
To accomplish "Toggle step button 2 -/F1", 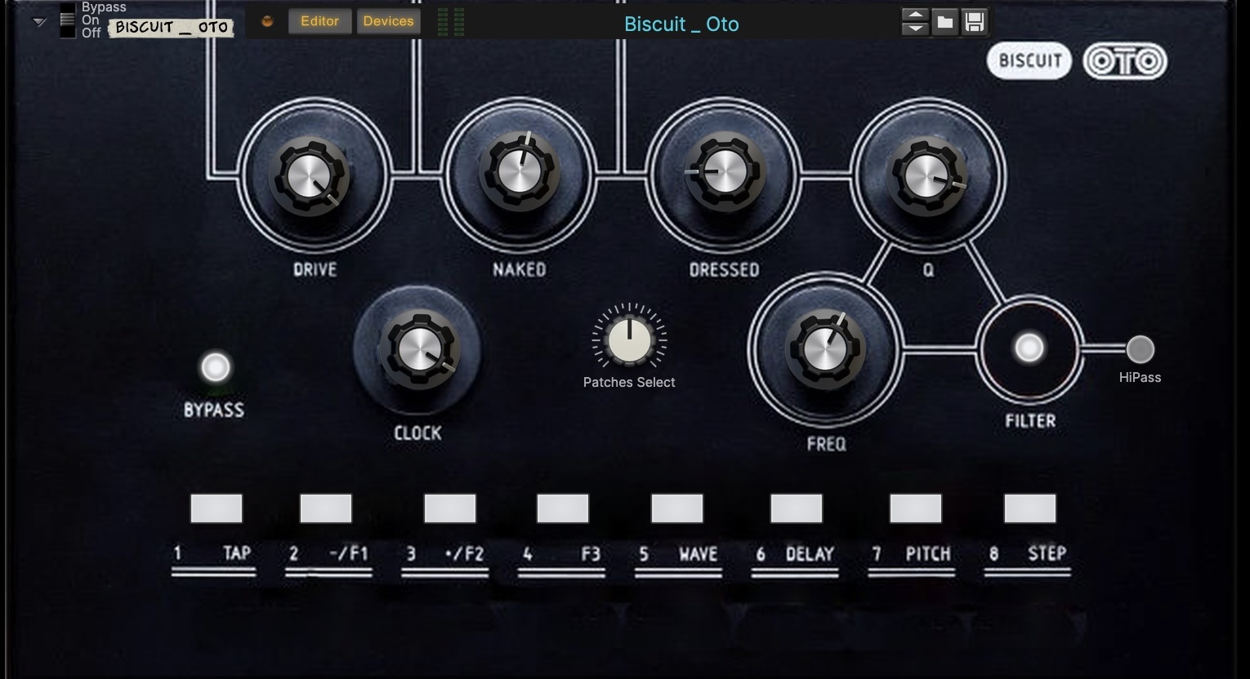I will [x=326, y=508].
